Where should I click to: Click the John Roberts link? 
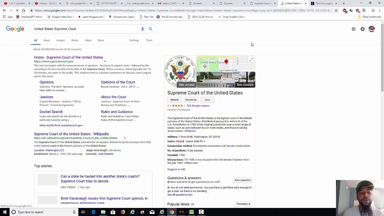point(105,154)
